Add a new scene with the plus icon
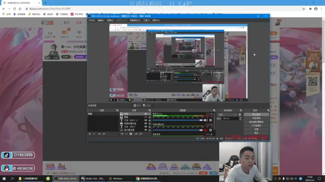Screen dimensions: 325x182 click(x=90, y=134)
